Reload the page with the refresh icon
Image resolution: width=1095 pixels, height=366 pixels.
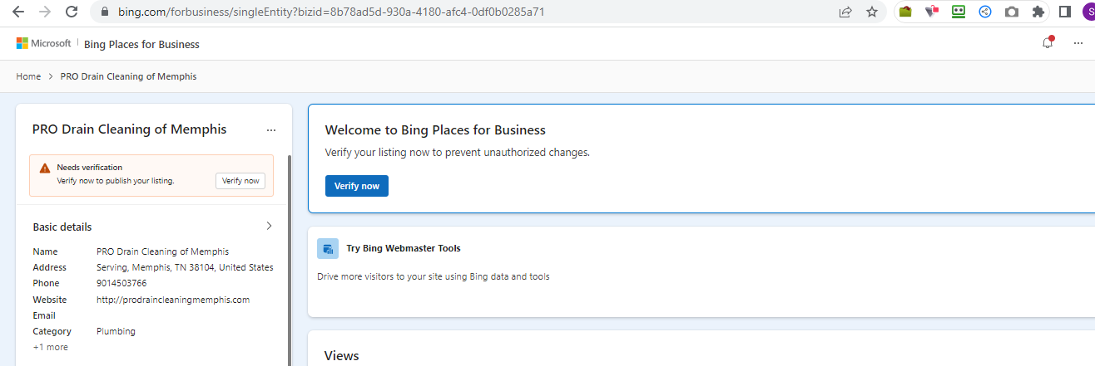(72, 12)
